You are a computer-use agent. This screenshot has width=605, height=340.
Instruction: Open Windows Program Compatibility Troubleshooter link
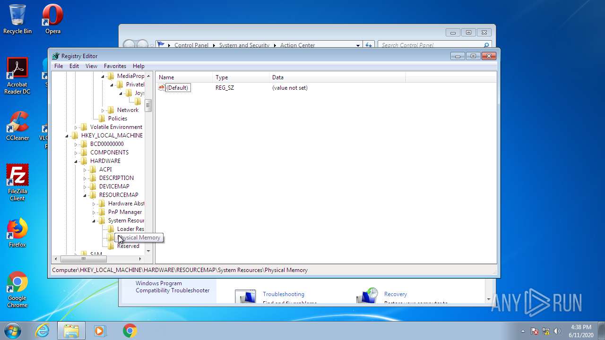click(173, 287)
